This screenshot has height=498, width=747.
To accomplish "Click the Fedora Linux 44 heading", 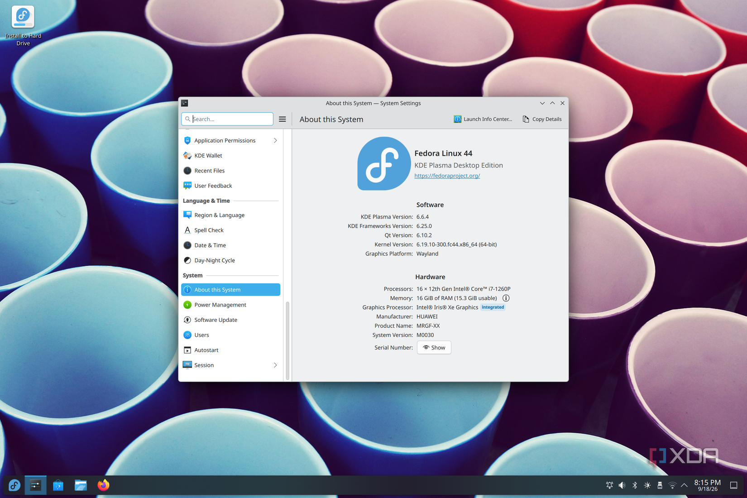I will (x=443, y=153).
